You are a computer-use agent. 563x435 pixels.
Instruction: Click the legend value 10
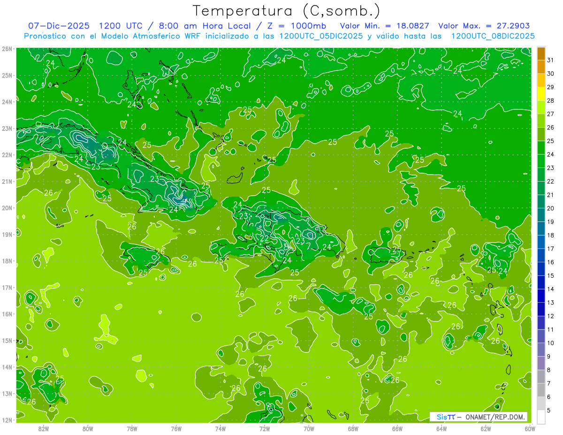click(x=551, y=343)
